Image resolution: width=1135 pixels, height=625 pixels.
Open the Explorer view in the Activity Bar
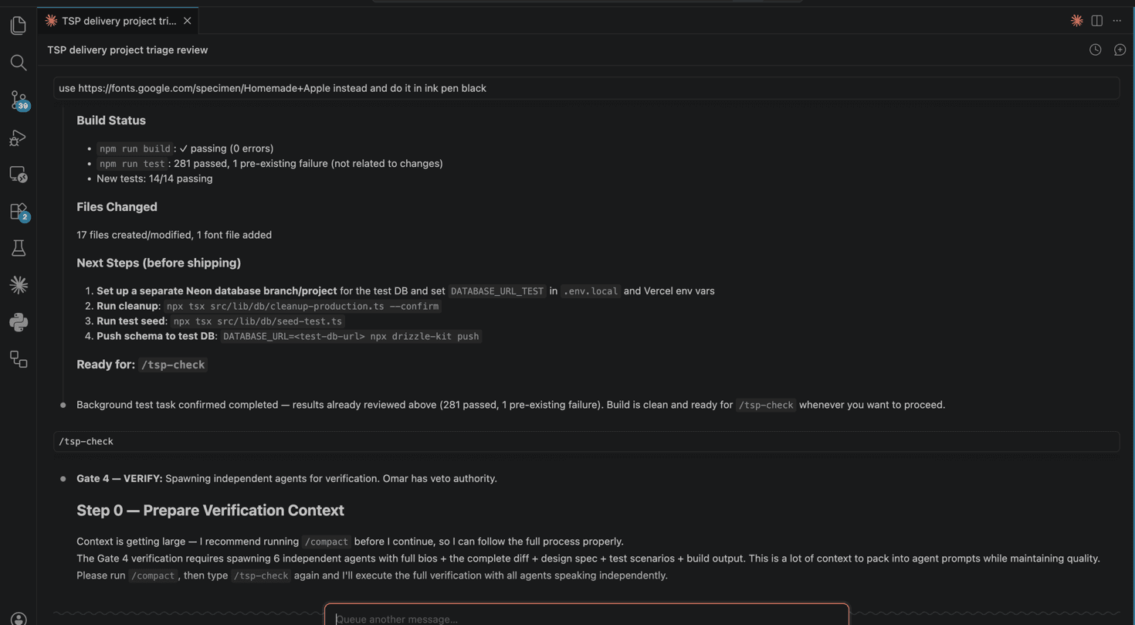pos(18,25)
